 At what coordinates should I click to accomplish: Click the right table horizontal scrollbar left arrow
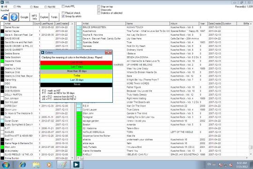point(78,158)
